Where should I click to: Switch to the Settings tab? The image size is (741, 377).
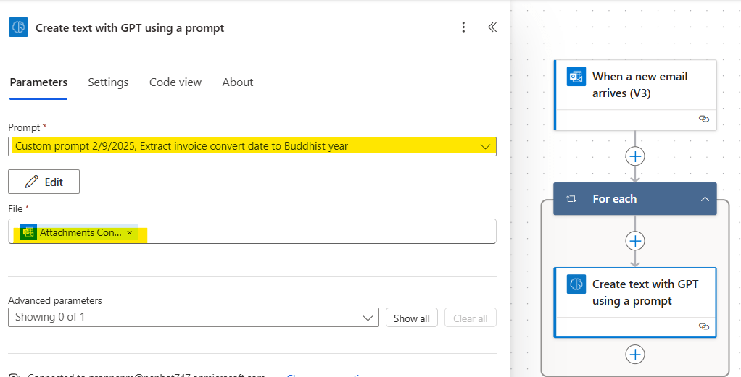[x=108, y=82]
